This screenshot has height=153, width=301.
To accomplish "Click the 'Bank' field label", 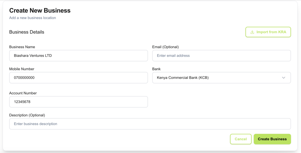I will click(x=156, y=69).
